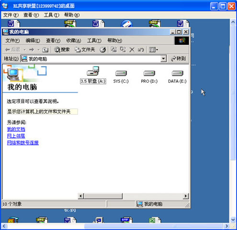Click the History toolbar icon
The width and height of the screenshot is (237, 230).
click(102, 50)
